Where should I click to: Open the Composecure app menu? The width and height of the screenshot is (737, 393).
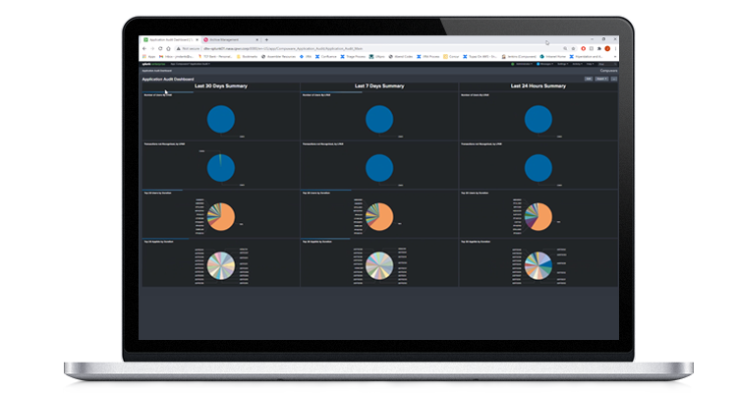[x=608, y=71]
